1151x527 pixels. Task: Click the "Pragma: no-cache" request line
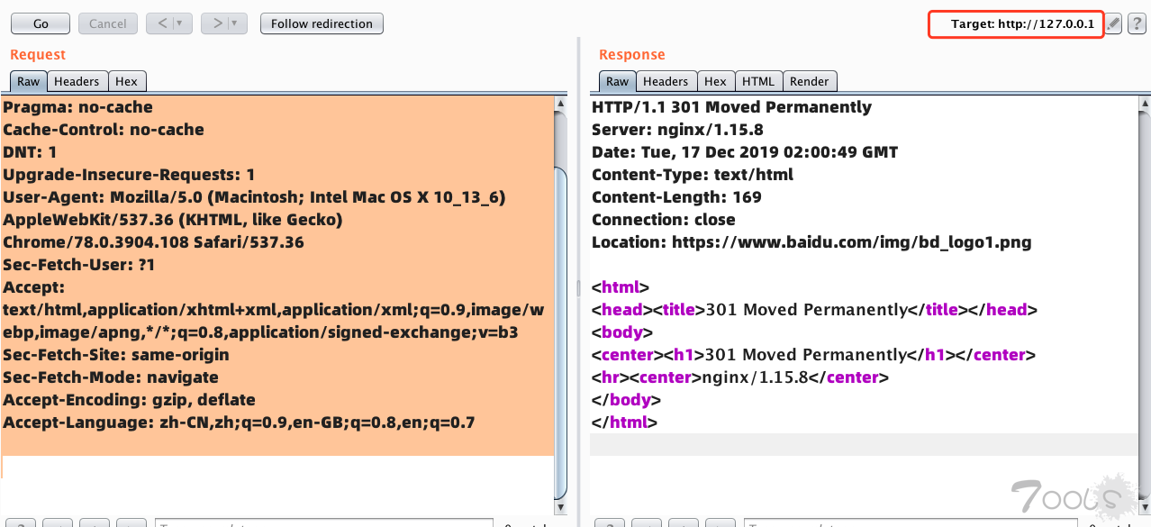tap(77, 107)
